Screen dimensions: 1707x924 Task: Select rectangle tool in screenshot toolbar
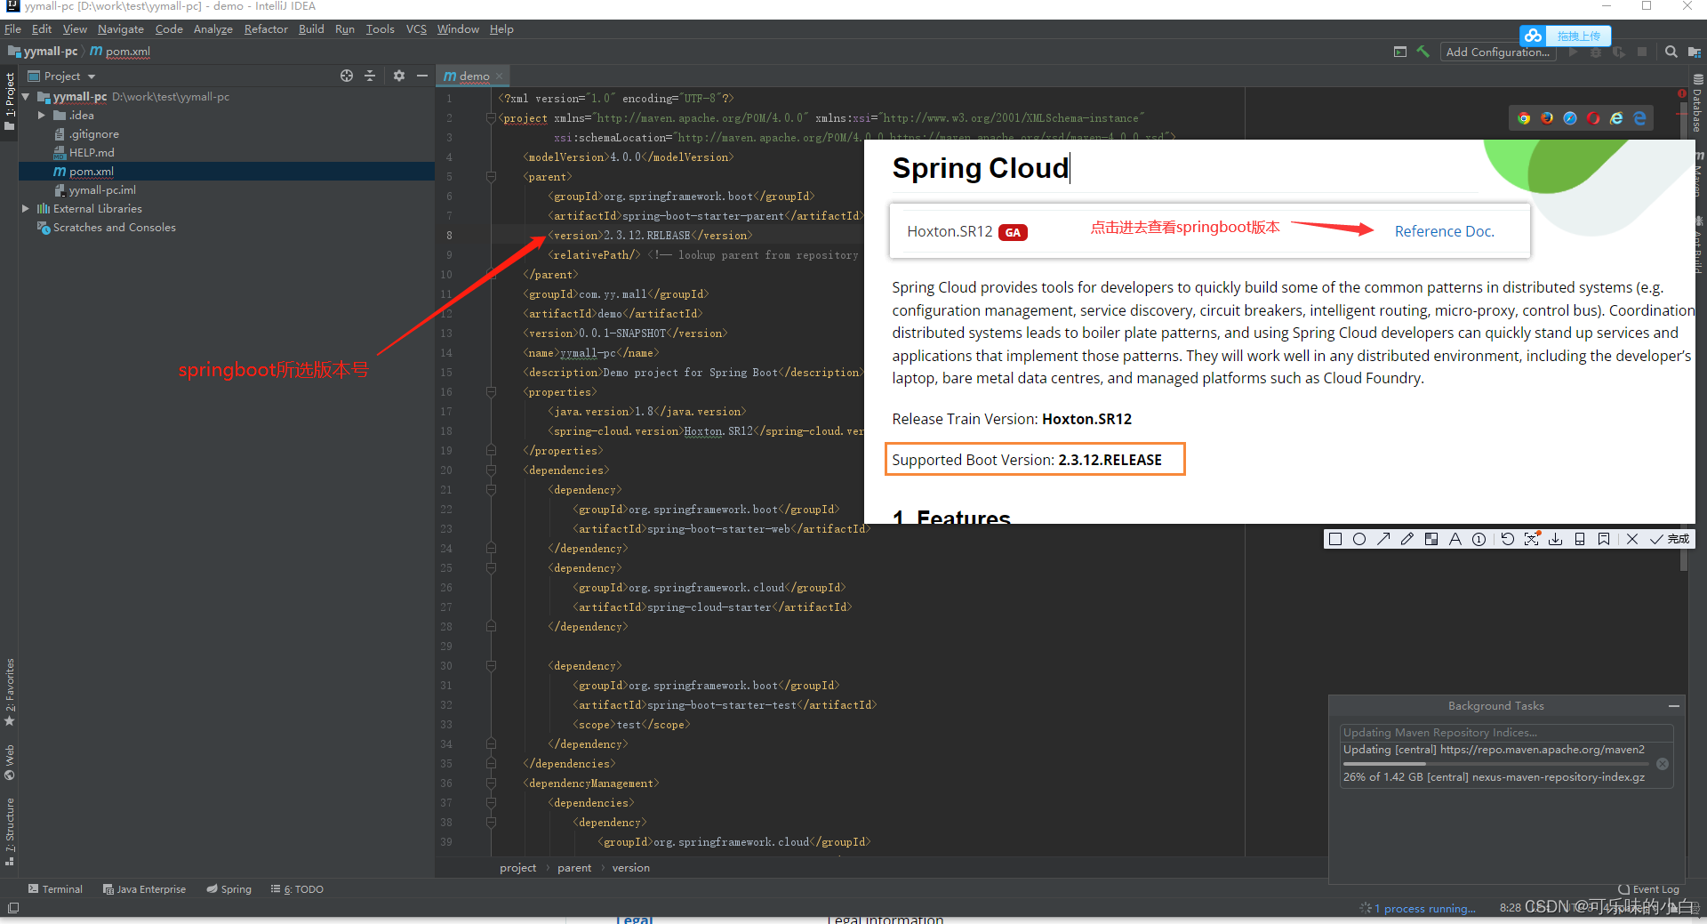point(1335,539)
